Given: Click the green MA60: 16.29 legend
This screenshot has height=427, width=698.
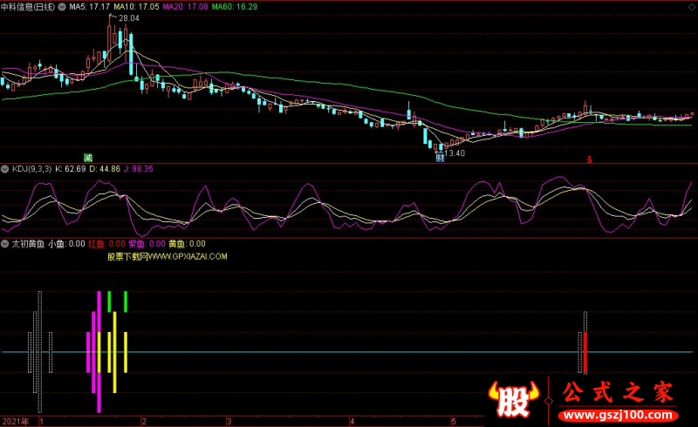Looking at the screenshot, I should coord(234,7).
